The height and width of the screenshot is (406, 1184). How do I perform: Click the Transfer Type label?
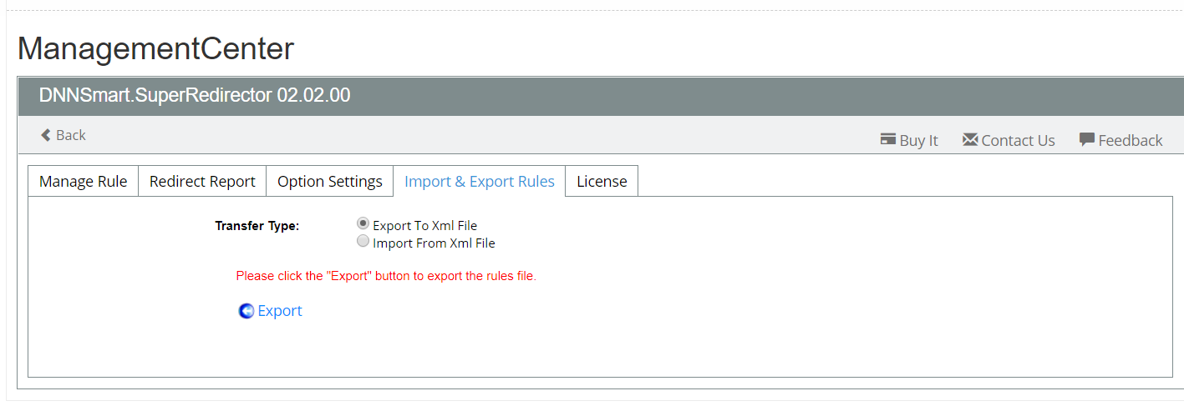click(257, 226)
